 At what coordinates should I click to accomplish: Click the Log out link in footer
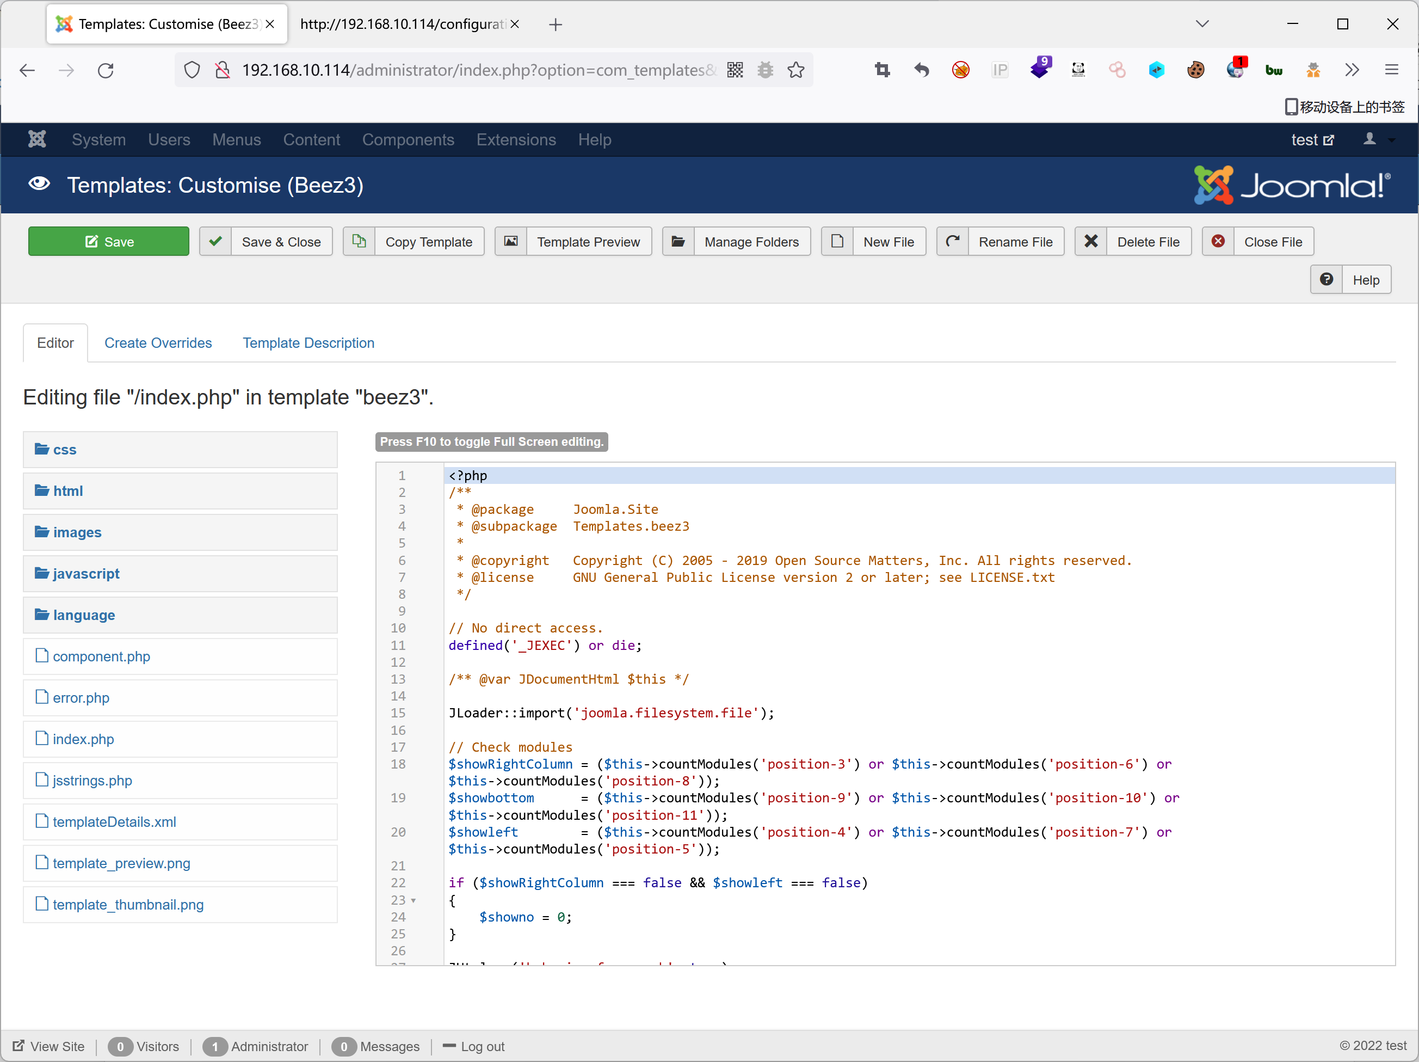coord(482,1047)
